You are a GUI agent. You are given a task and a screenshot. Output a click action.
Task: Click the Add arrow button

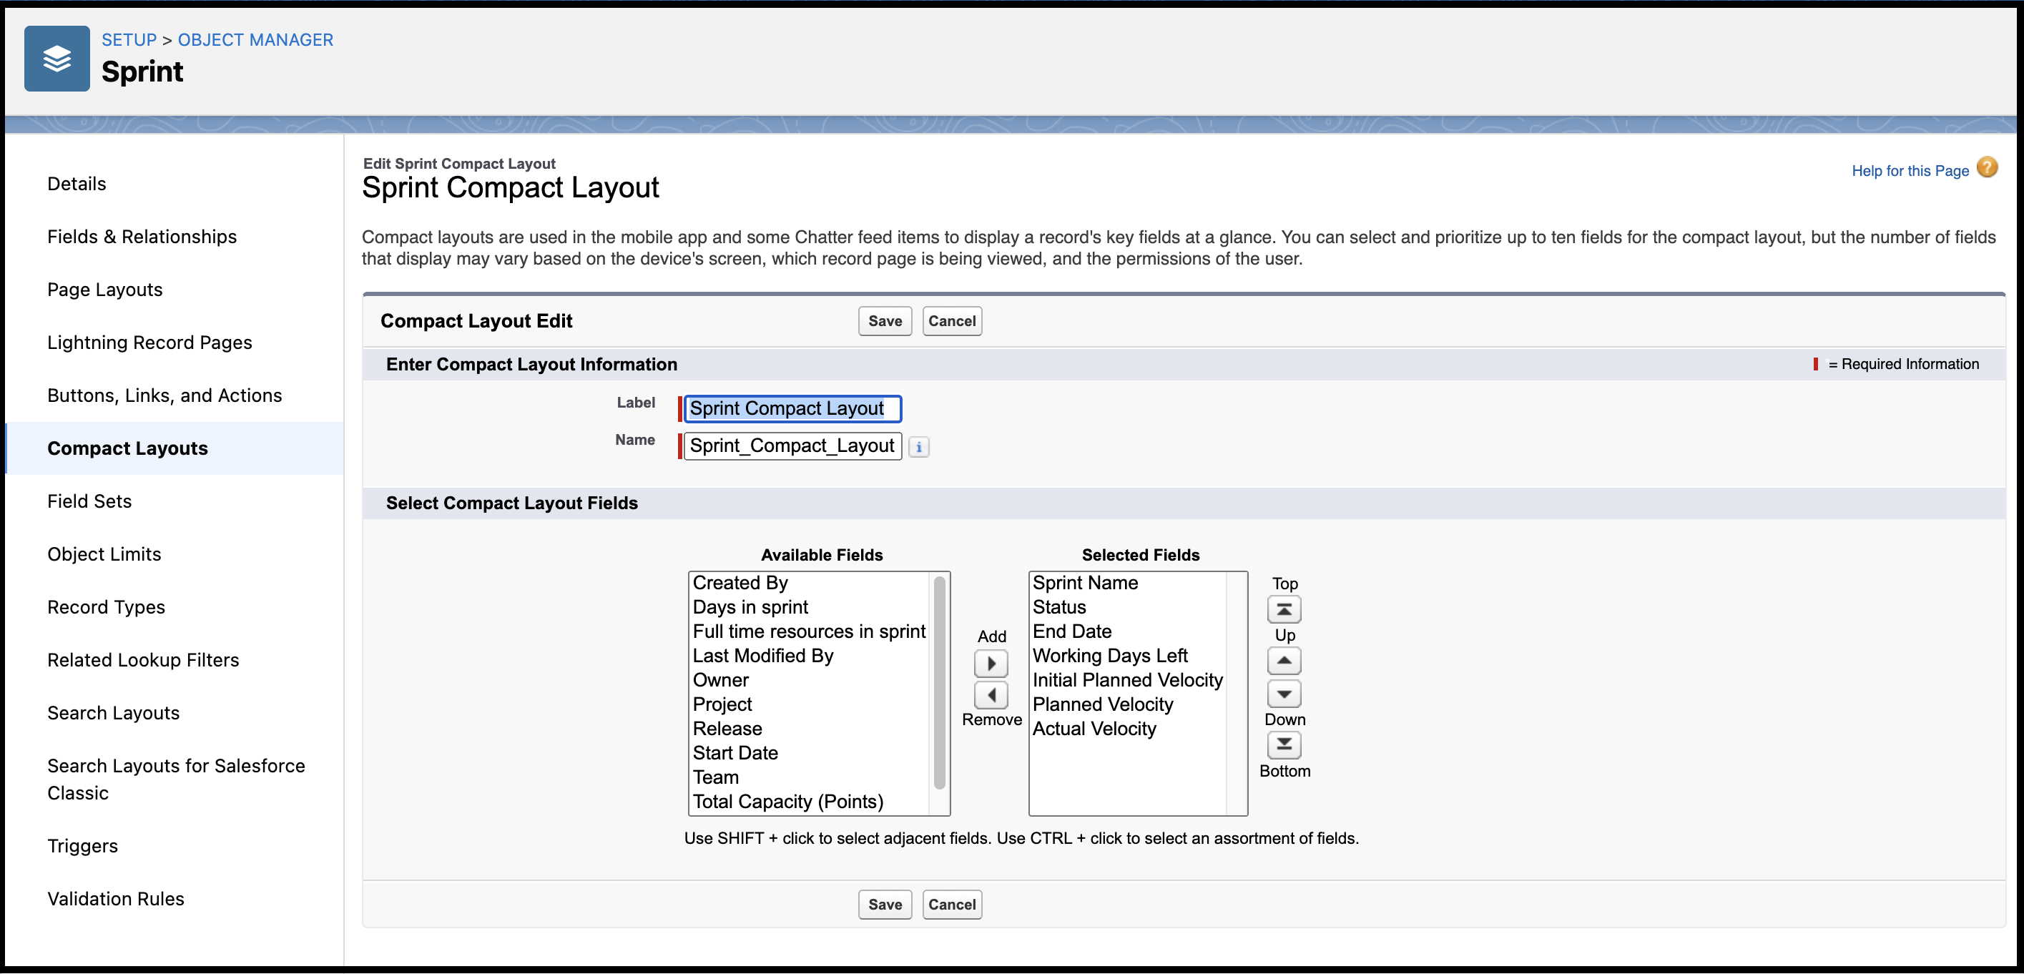tap(991, 664)
